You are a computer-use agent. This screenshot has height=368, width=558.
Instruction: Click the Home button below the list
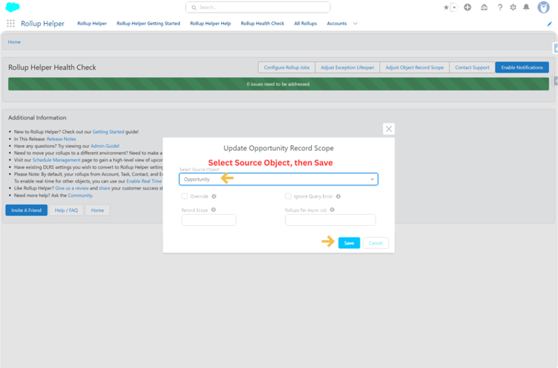(97, 210)
